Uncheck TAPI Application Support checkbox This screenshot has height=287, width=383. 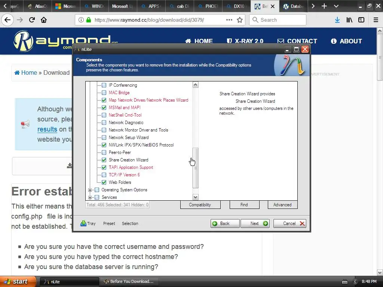coord(104,167)
